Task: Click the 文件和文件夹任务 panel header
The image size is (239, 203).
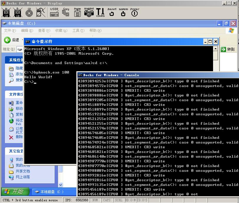Action: pyautogui.click(x=14, y=94)
